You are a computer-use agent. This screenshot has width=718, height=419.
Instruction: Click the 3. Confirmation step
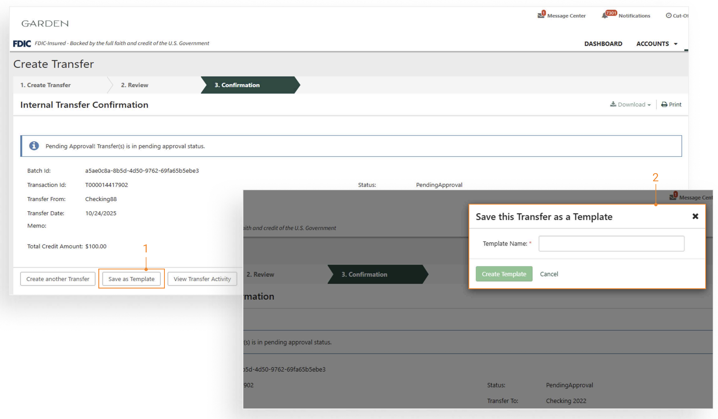point(237,85)
